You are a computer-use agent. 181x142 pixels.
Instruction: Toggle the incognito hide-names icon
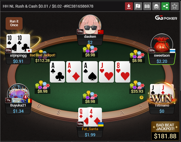156,6
